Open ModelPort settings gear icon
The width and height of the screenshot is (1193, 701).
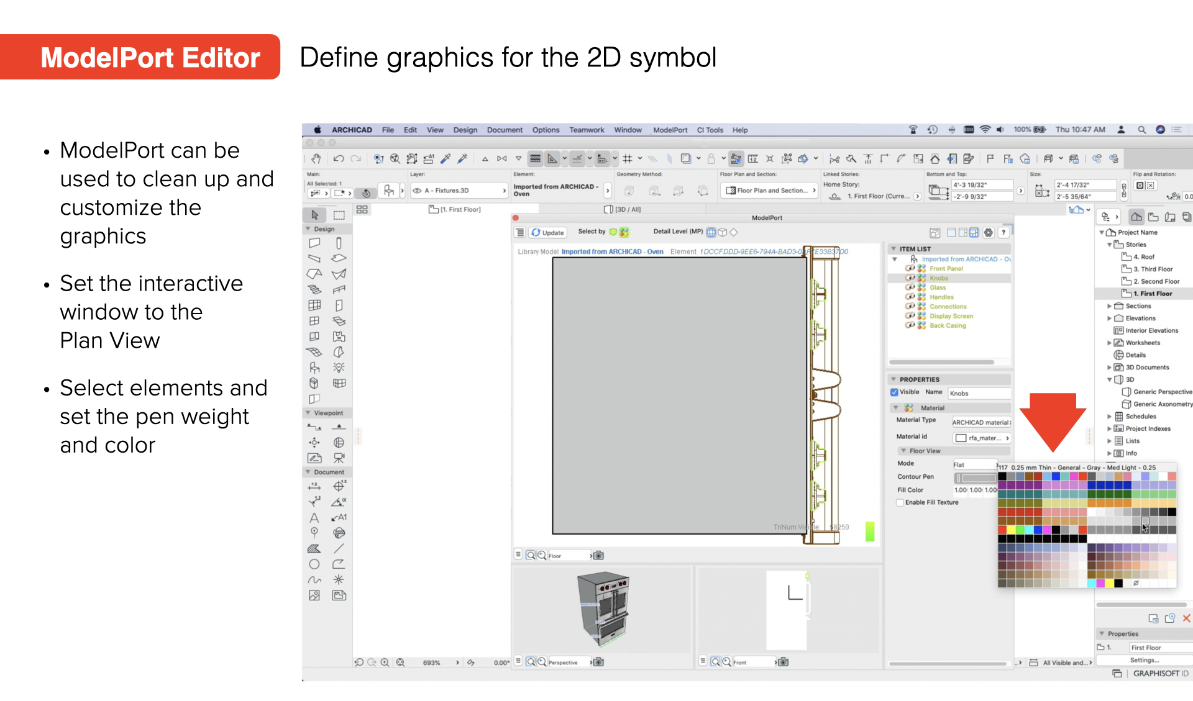tap(988, 233)
